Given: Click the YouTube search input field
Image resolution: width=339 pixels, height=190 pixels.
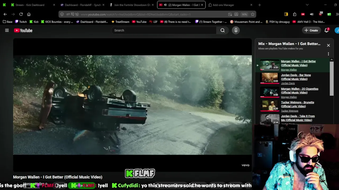Looking at the screenshot, I should pyautogui.click(x=164, y=30).
